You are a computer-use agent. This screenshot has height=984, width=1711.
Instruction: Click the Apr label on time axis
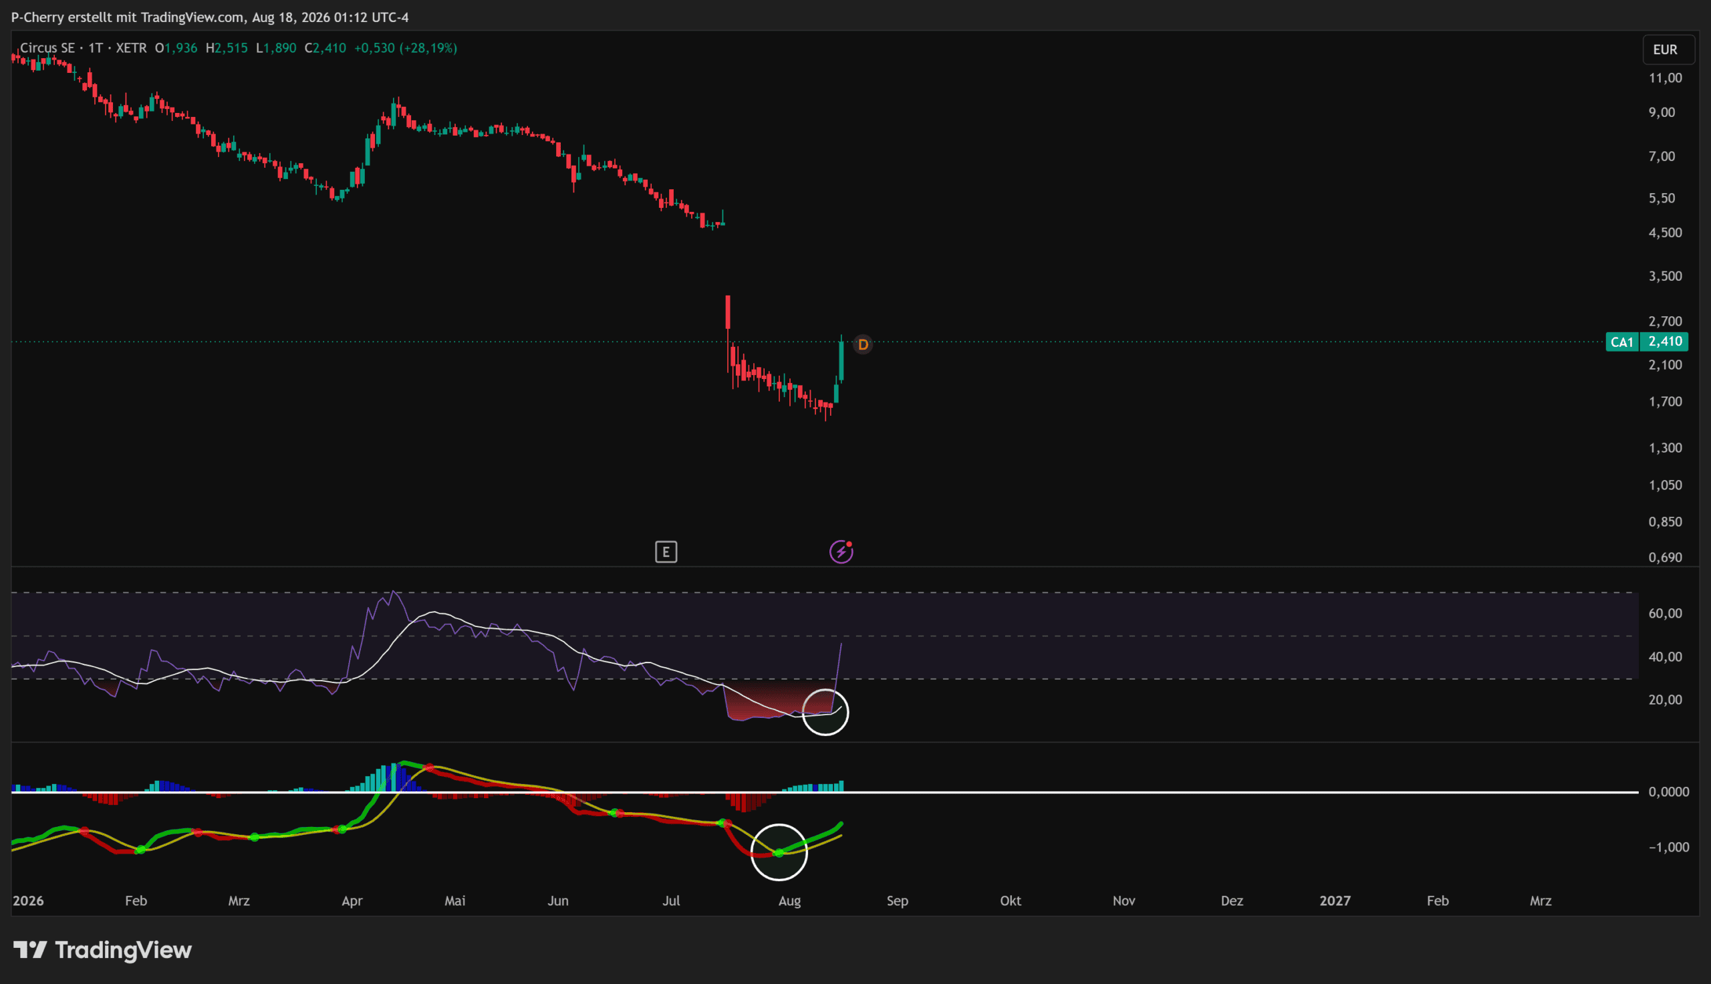tap(352, 901)
